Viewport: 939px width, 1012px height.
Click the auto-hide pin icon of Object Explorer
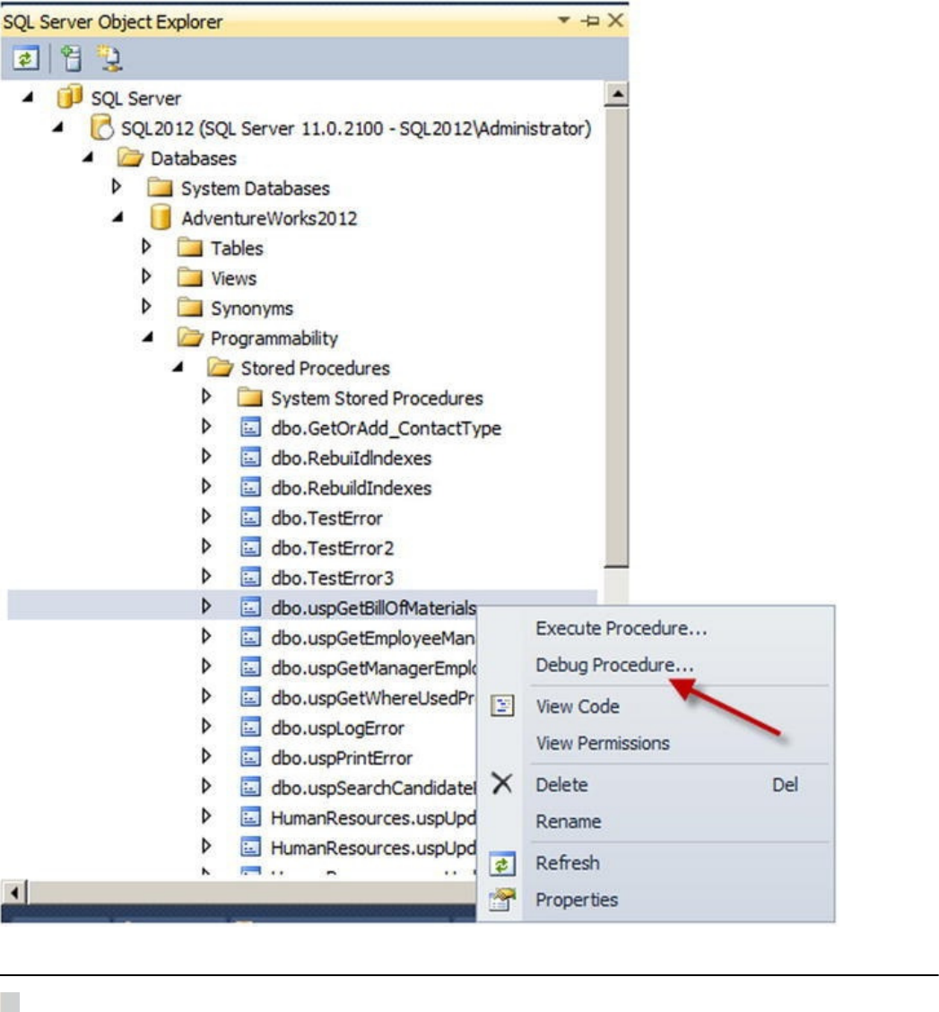[x=590, y=21]
